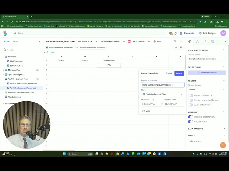The height and width of the screenshot is (171, 229).
Task: Open Chrome from the taskbar
Action: click(x=117, y=154)
